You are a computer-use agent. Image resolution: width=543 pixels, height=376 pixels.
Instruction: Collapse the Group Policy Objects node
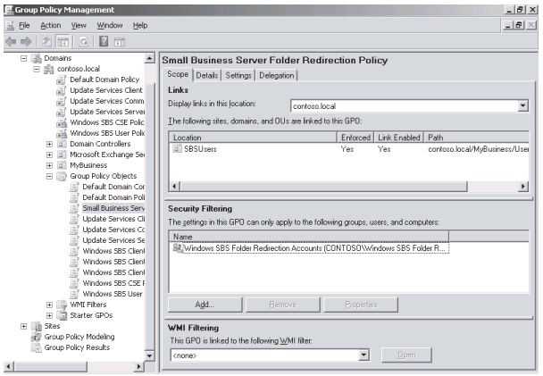click(x=49, y=176)
